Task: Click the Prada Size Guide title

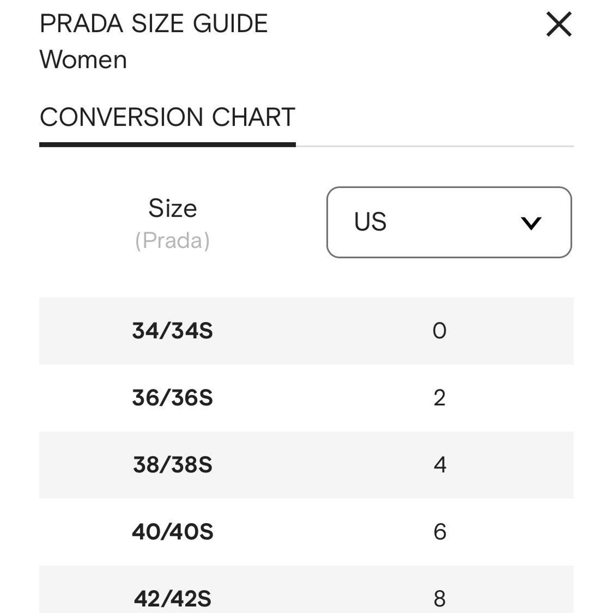Action: [154, 24]
